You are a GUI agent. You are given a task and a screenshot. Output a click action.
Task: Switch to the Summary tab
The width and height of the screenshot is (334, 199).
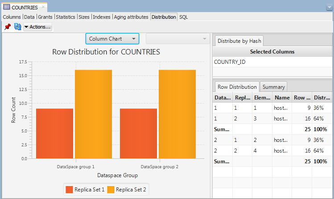(x=273, y=87)
